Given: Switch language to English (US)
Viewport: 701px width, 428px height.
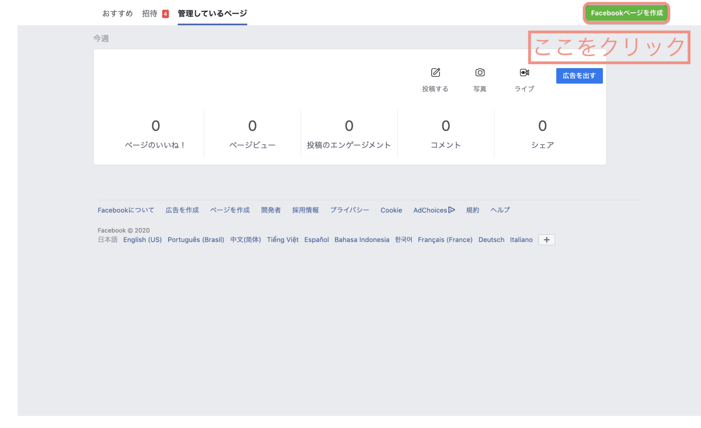Looking at the screenshot, I should click(x=142, y=240).
